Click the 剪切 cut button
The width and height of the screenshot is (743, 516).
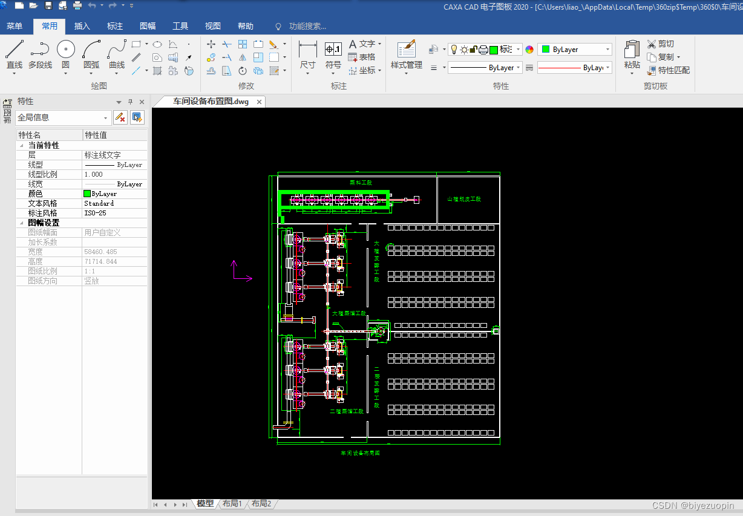[x=660, y=44]
